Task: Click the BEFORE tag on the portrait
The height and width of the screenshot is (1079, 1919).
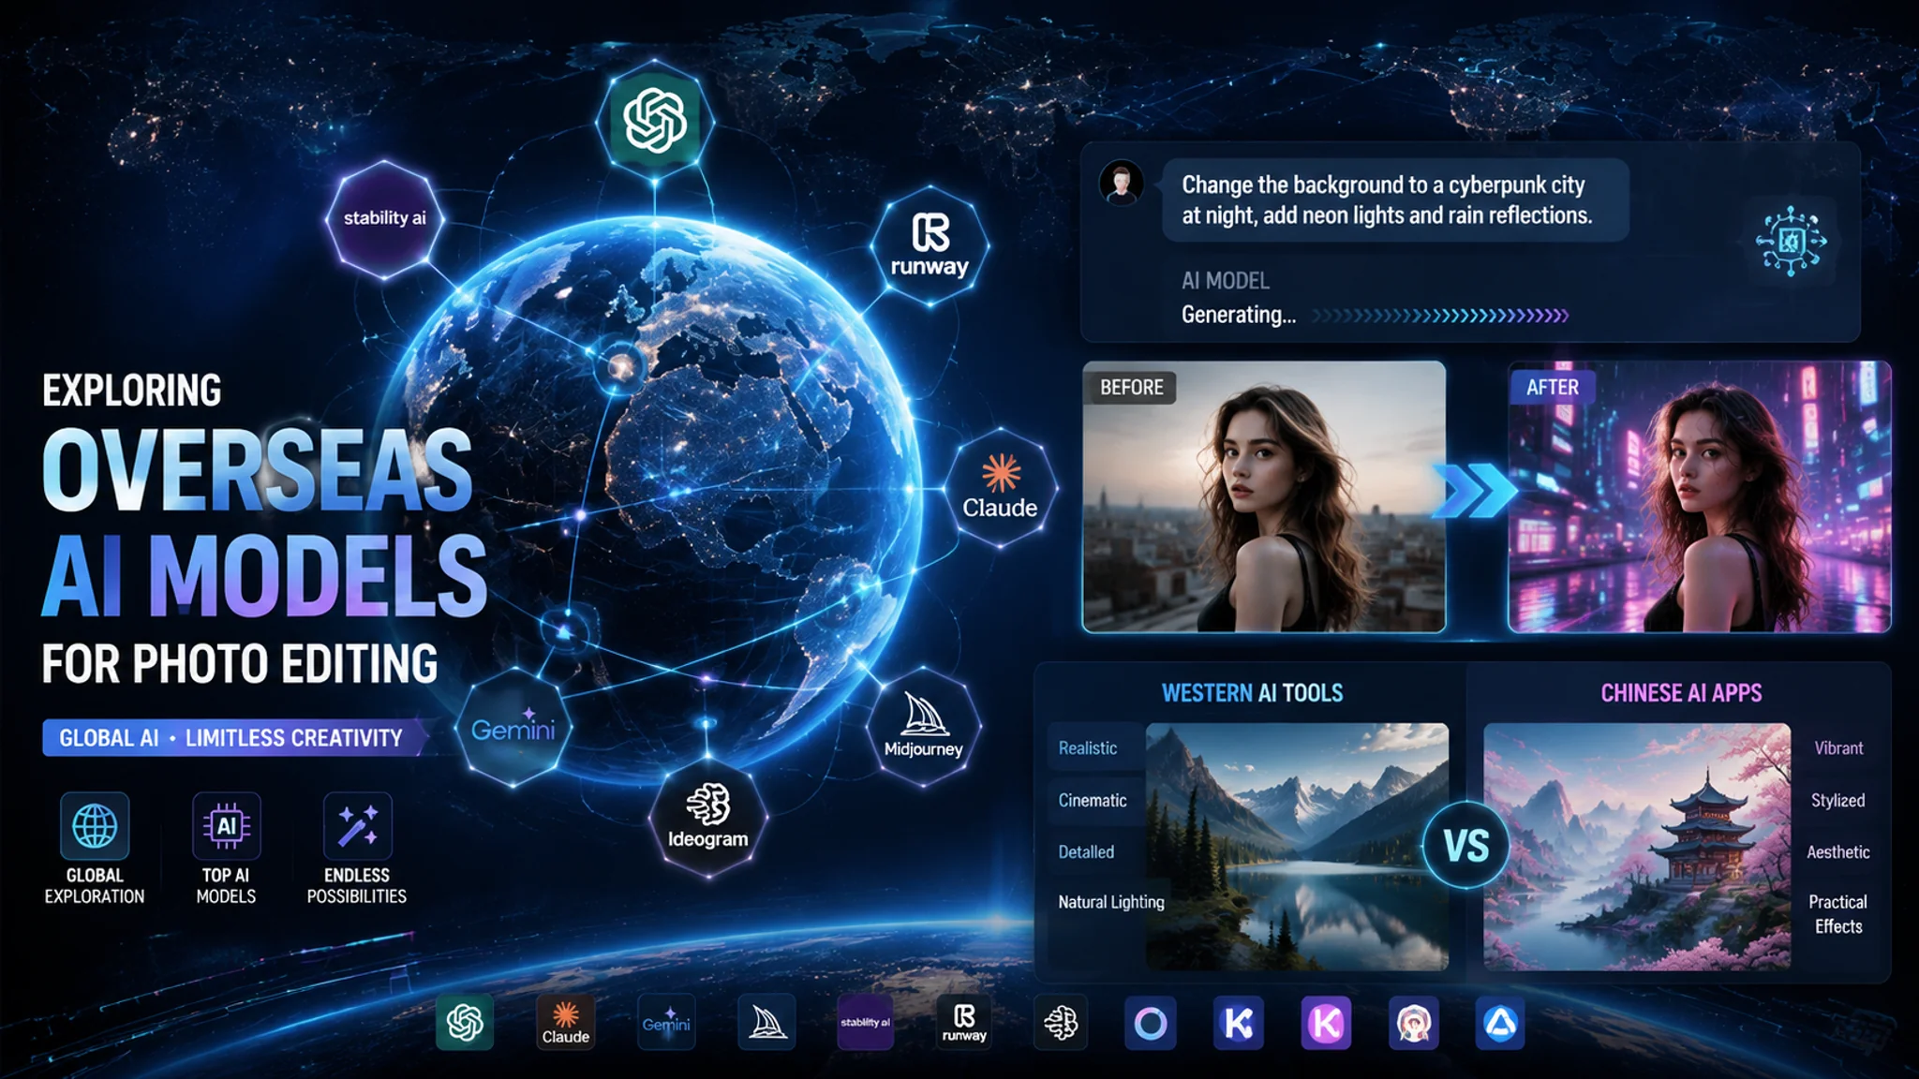Action: [x=1131, y=388]
